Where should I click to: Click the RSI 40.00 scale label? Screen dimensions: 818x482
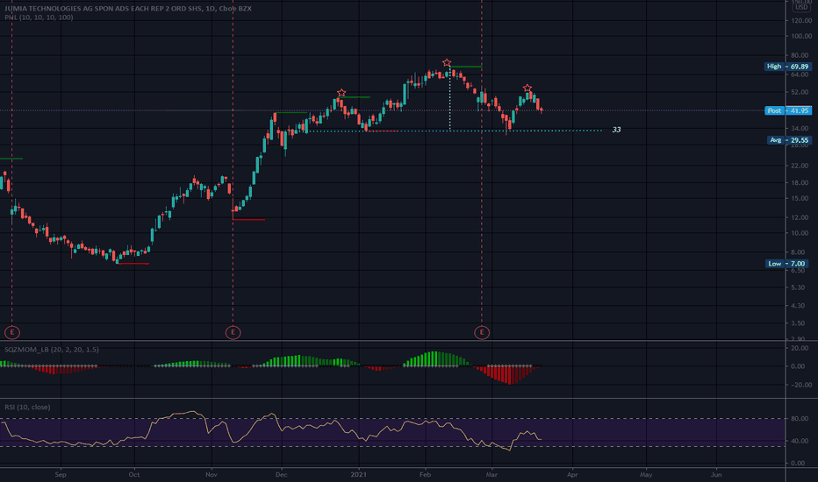point(801,441)
